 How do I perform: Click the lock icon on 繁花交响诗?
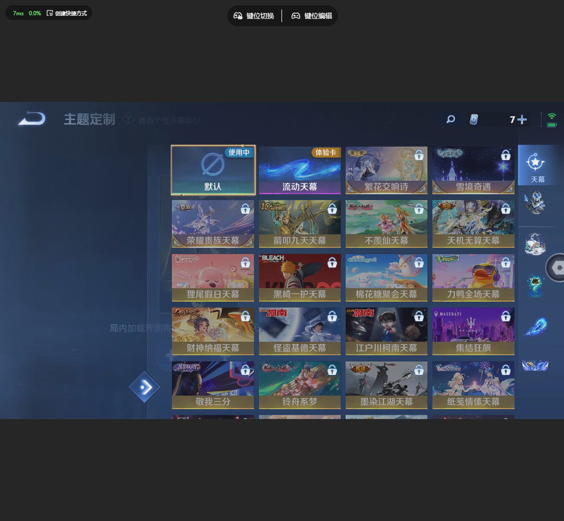[419, 155]
